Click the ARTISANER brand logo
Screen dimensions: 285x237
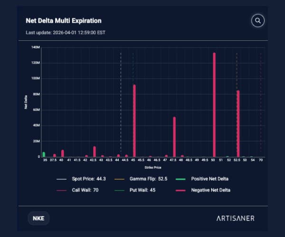pos(236,219)
